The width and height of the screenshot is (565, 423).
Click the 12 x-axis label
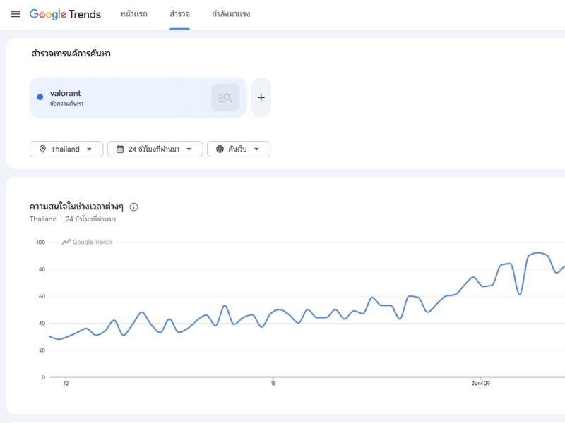66,384
